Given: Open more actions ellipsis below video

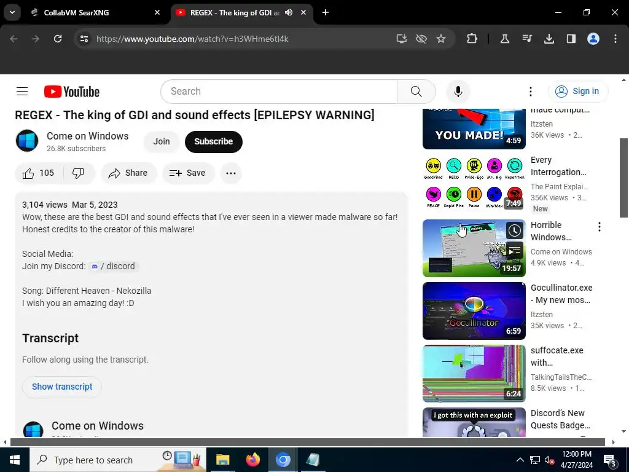Looking at the screenshot, I should 231,173.
